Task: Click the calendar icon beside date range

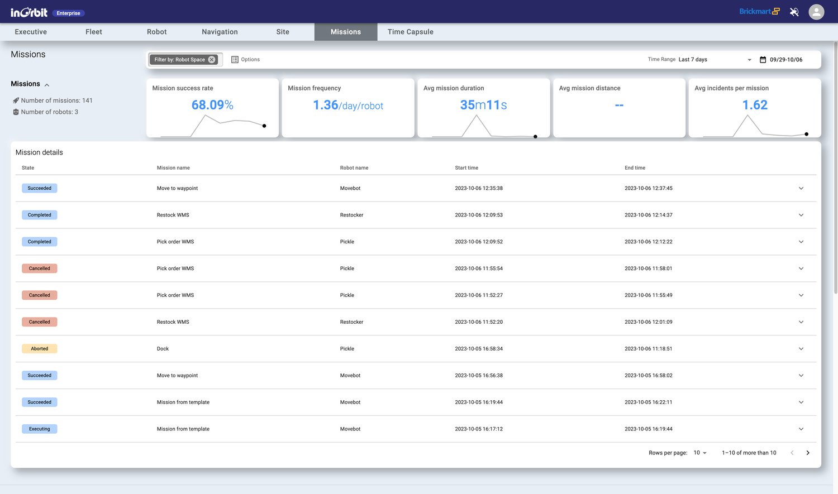Action: coord(763,60)
